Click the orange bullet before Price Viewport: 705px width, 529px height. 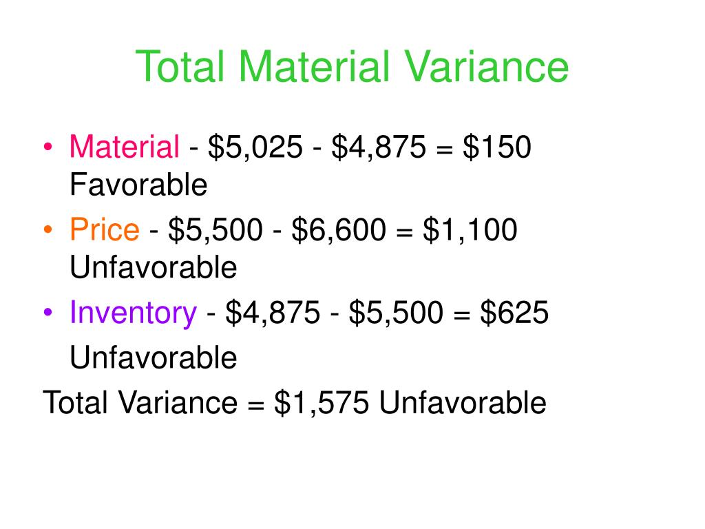[48, 229]
